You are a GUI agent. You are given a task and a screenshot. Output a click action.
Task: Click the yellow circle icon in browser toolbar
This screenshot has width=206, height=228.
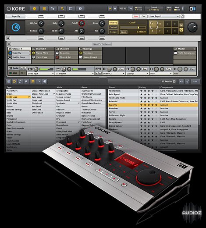tap(14, 82)
